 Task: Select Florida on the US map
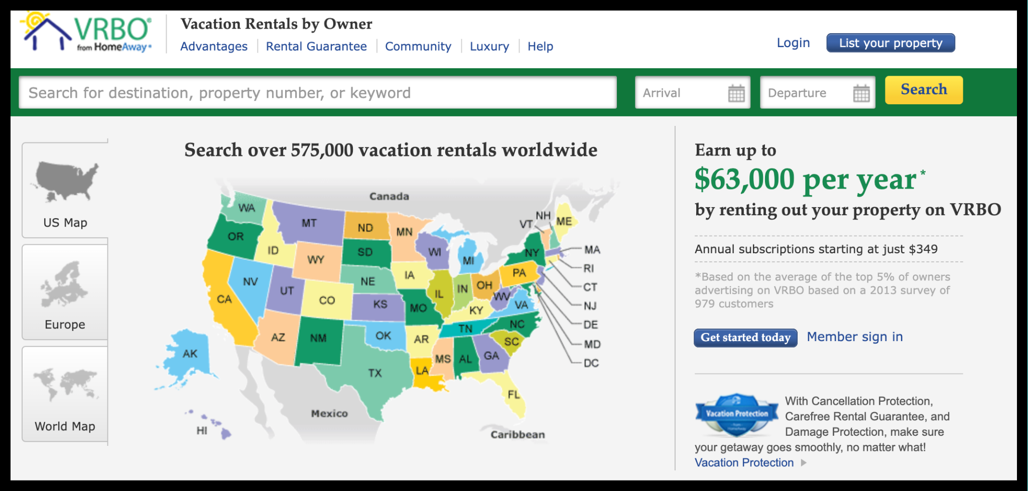513,395
